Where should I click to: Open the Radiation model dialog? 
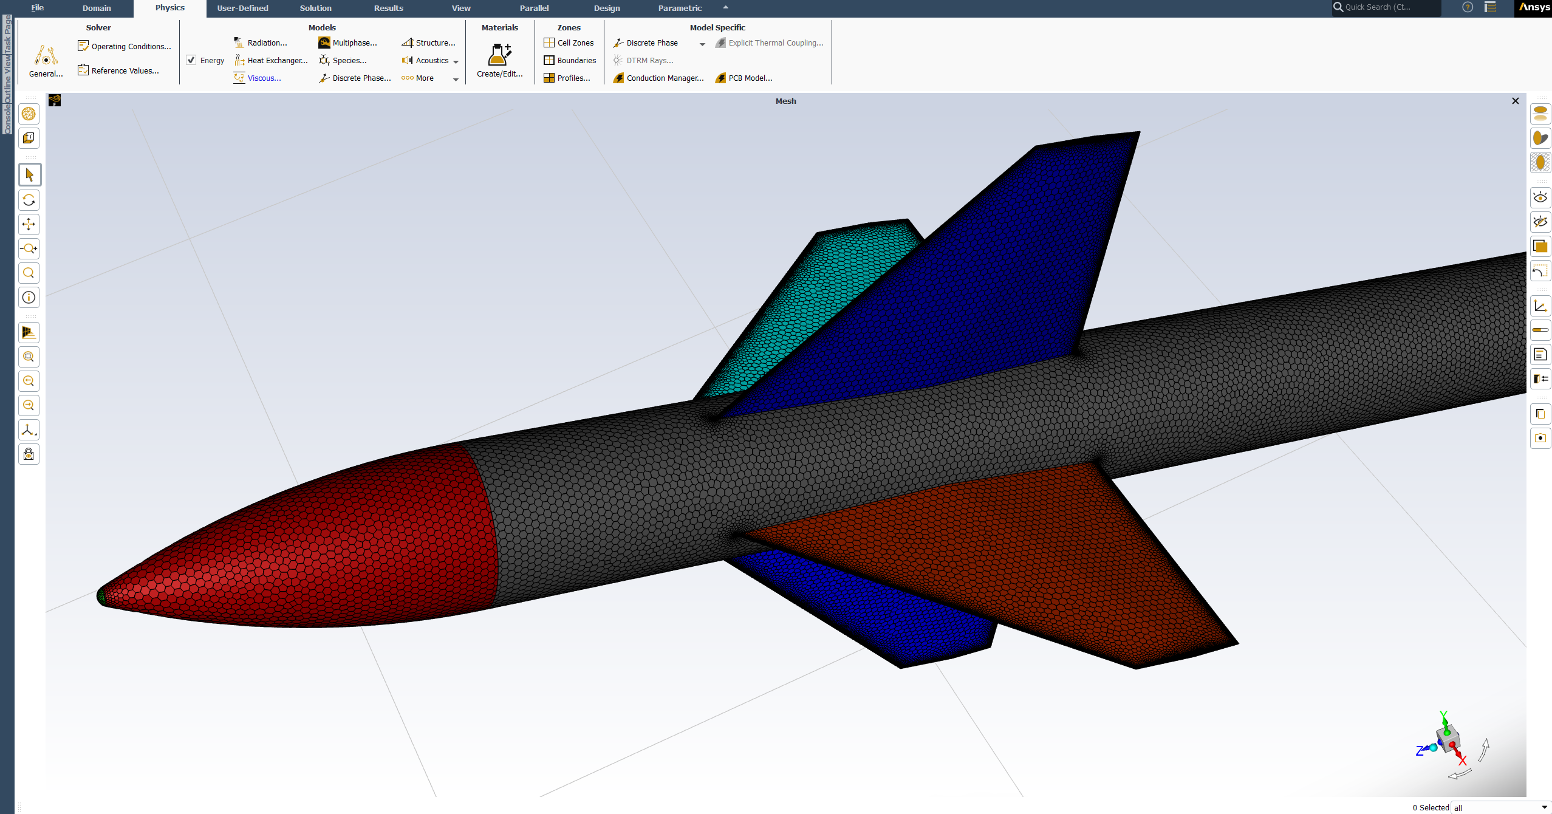click(x=261, y=43)
